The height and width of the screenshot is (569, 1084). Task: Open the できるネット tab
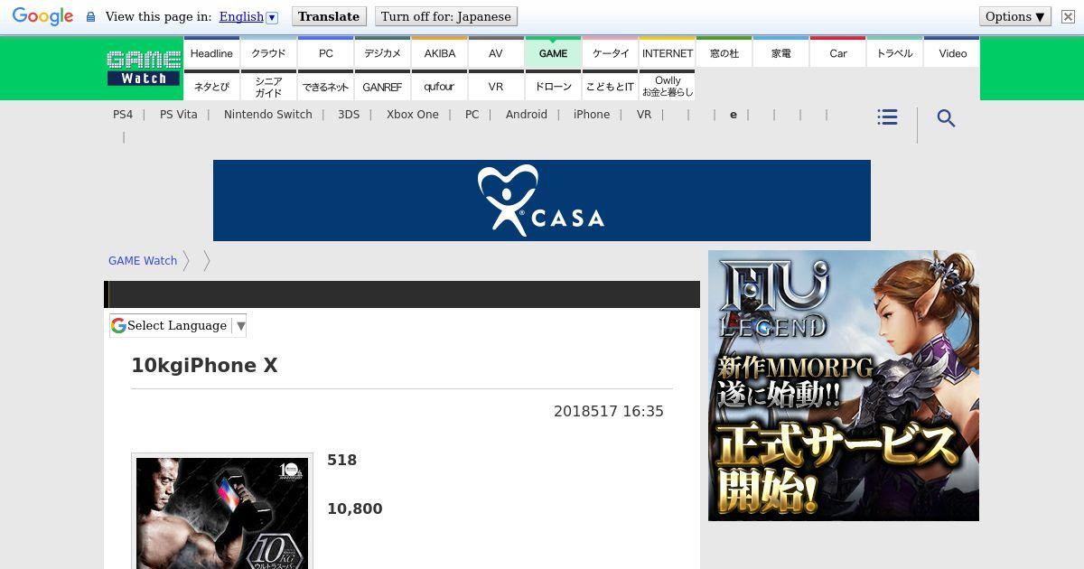pos(325,86)
